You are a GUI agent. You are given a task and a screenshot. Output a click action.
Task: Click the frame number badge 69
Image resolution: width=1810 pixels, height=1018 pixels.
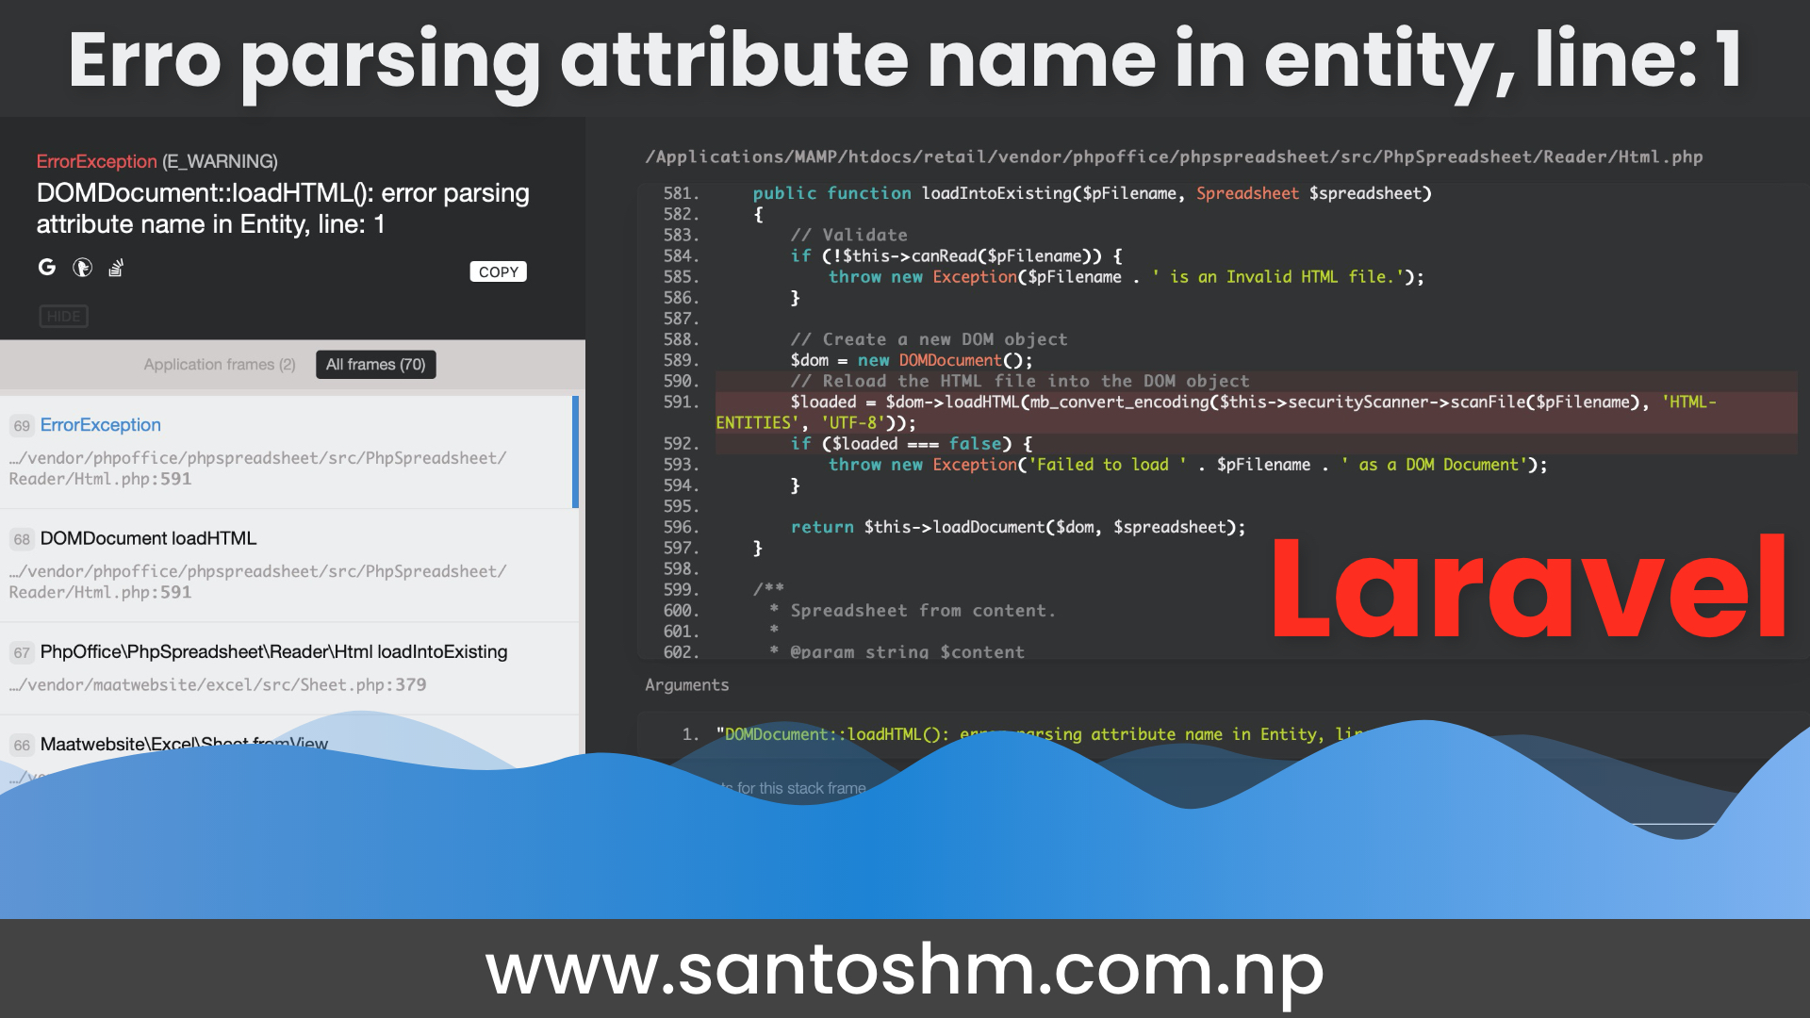coord(21,426)
